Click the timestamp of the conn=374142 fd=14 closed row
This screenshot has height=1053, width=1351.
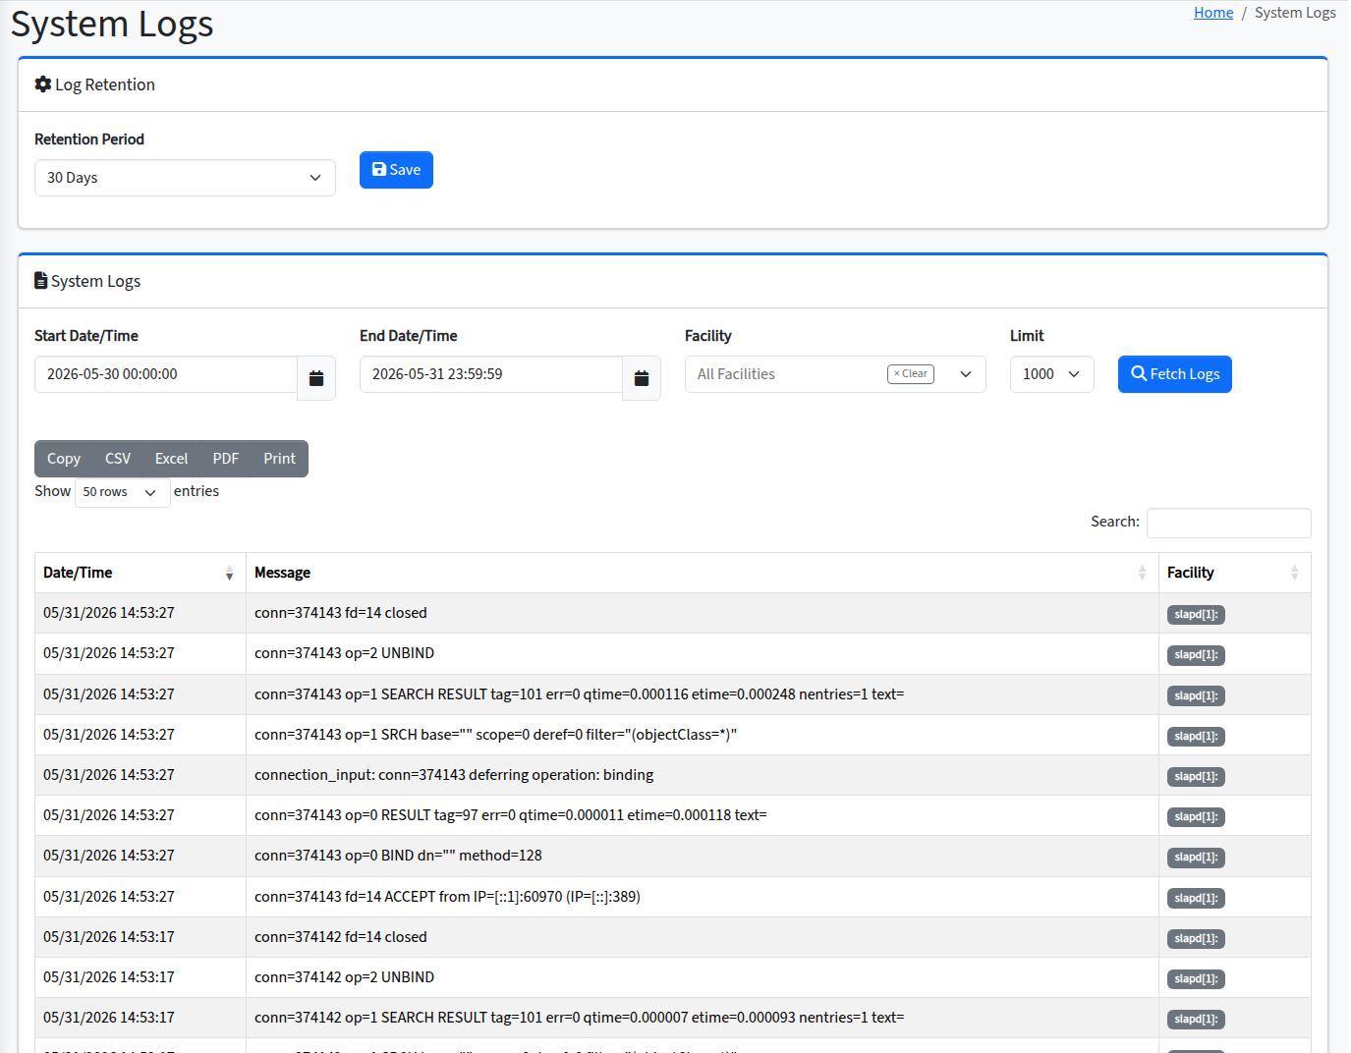click(x=109, y=937)
